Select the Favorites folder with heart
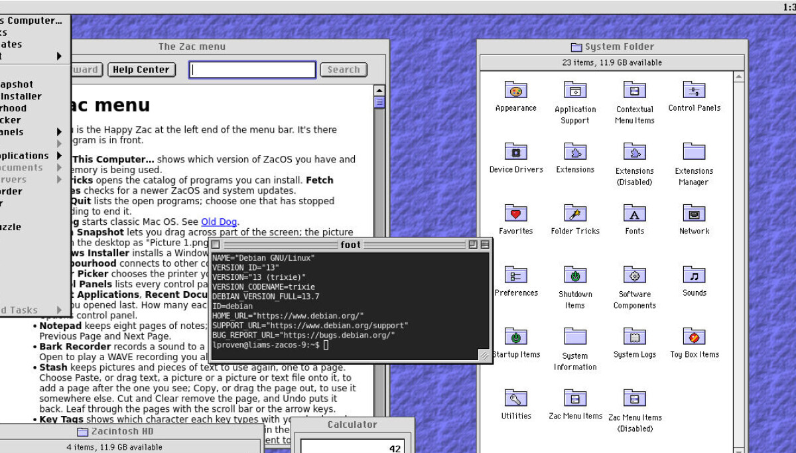This screenshot has height=453, width=796. (515, 213)
